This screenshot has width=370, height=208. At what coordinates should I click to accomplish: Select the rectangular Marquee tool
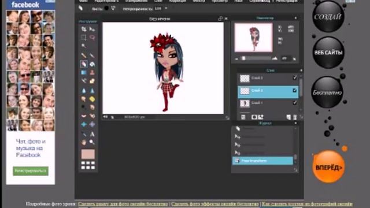pos(83,37)
